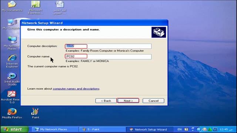
Task: Switch to Network Setup Wizard taskbar button
Action: [150, 129]
